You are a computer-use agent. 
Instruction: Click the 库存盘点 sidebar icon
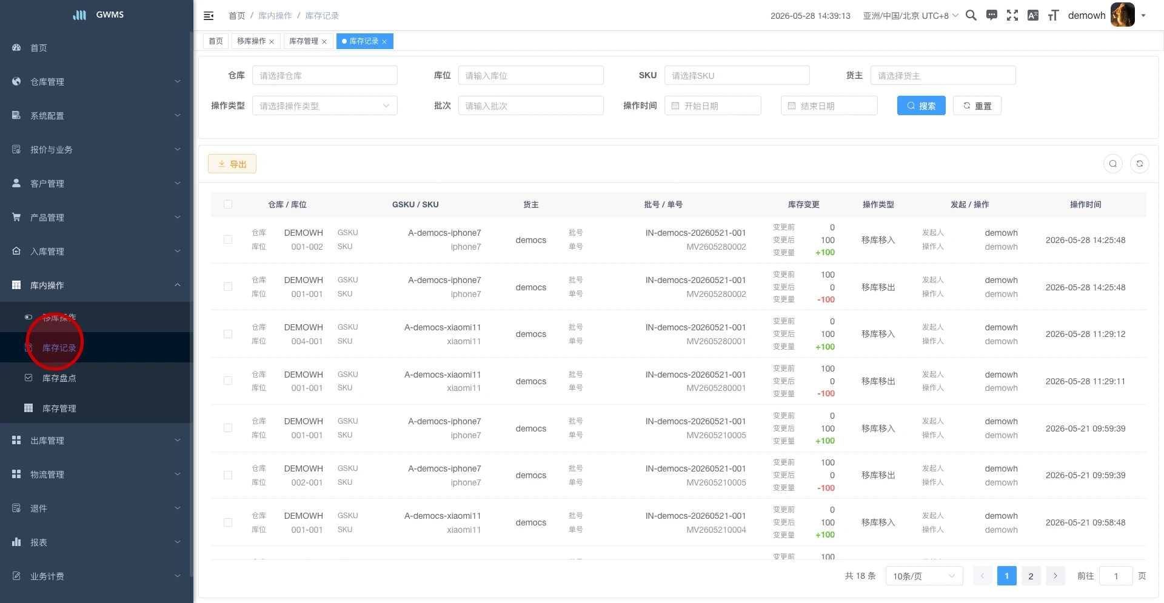(28, 378)
